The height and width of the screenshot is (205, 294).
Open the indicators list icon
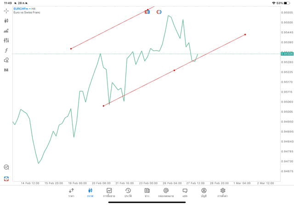click(6, 31)
